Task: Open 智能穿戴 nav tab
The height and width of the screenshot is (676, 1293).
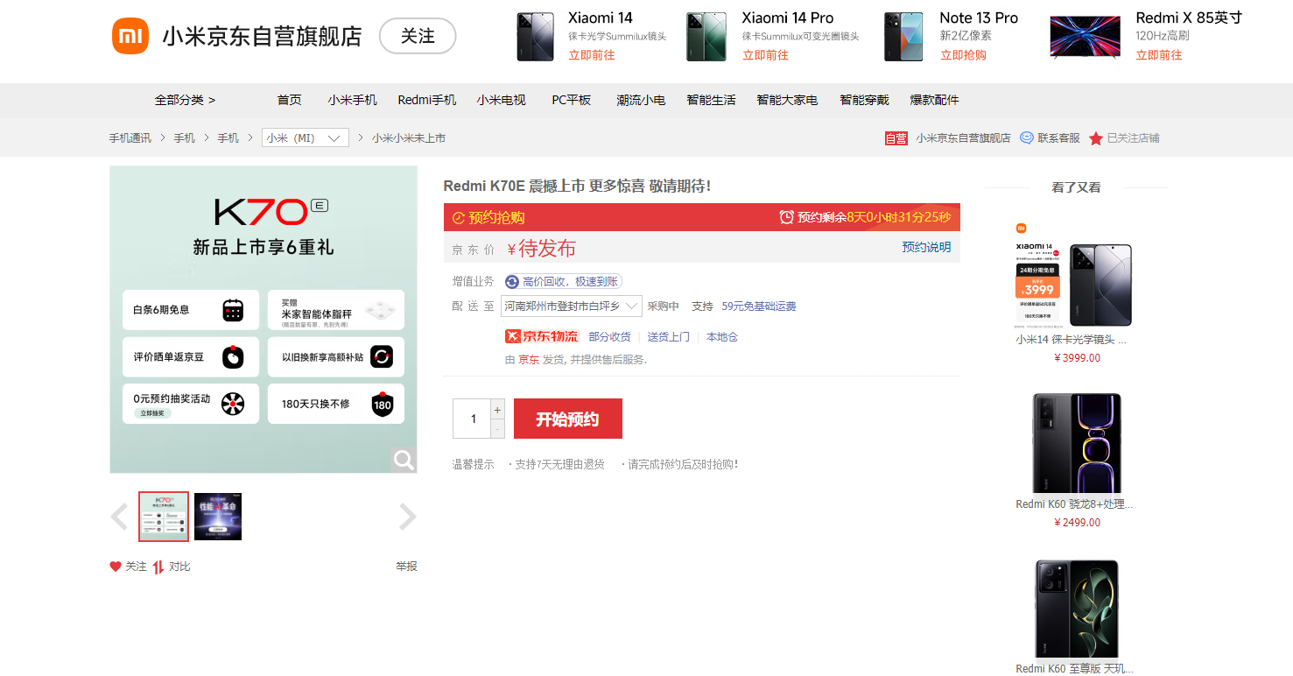Action: pos(864,100)
